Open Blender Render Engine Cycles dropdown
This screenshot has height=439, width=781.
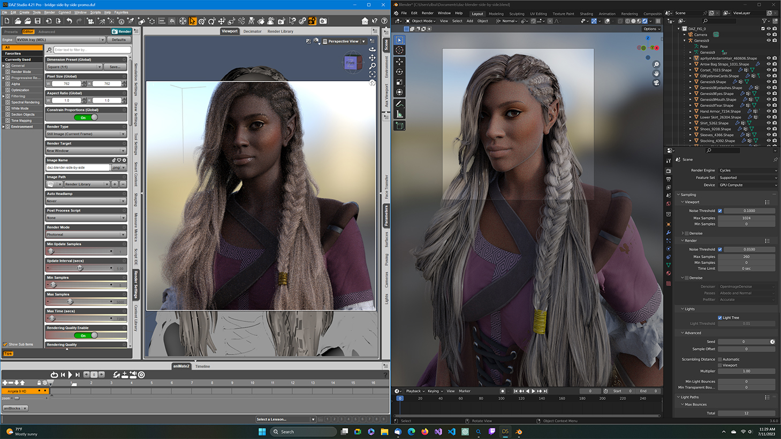pos(748,171)
